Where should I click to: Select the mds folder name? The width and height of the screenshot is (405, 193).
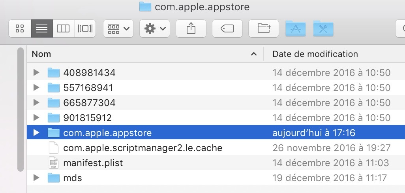(x=73, y=178)
